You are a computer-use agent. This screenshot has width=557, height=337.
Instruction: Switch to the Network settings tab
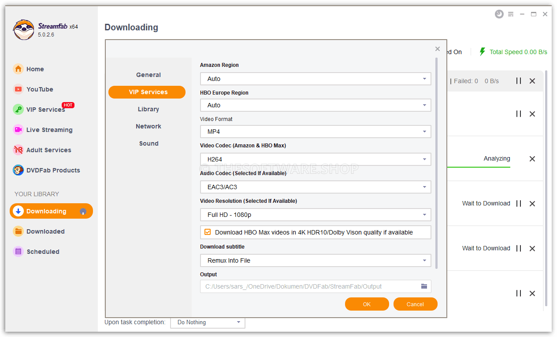click(149, 126)
